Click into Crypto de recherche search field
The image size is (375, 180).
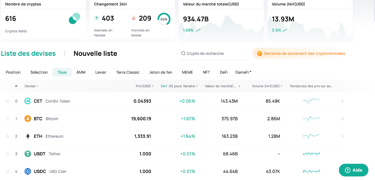pos(214,53)
